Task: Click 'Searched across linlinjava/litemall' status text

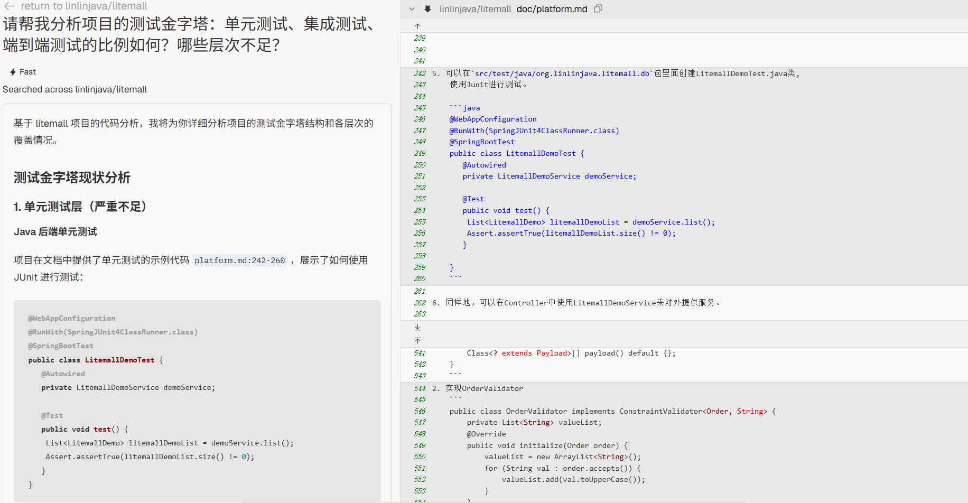Action: coord(75,89)
